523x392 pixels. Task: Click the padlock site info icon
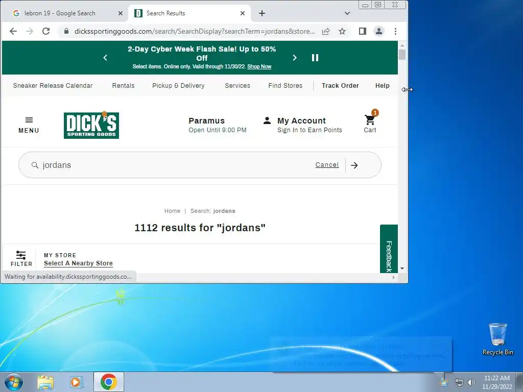pyautogui.click(x=66, y=31)
